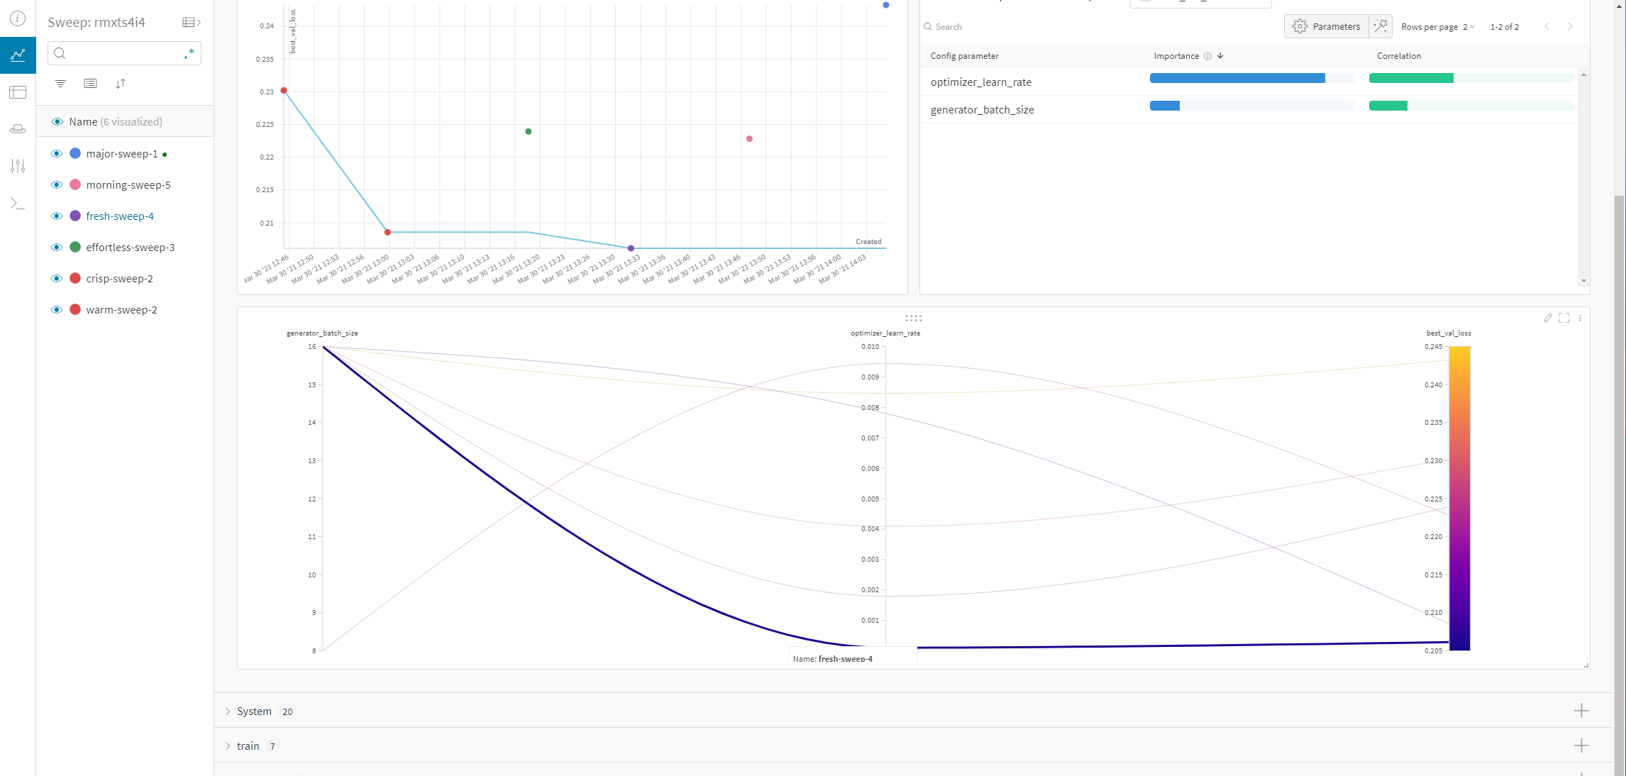The width and height of the screenshot is (1626, 776).
Task: Click the Importance info icon
Action: [x=1207, y=56]
